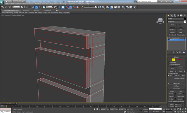Select the Select by Name tool
The height and width of the screenshot is (113, 187).
tap(25, 7)
